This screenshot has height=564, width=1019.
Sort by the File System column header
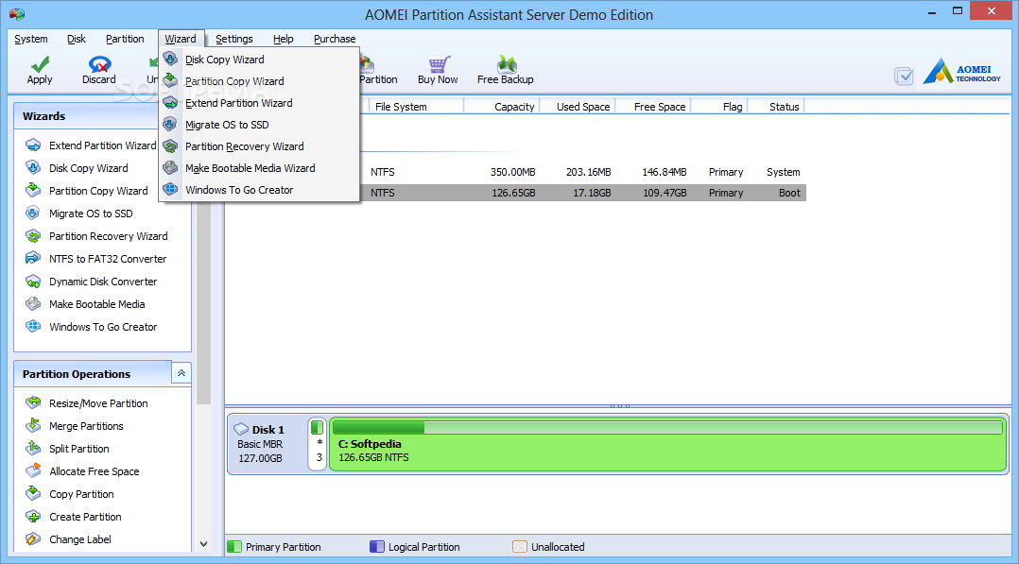tap(417, 106)
